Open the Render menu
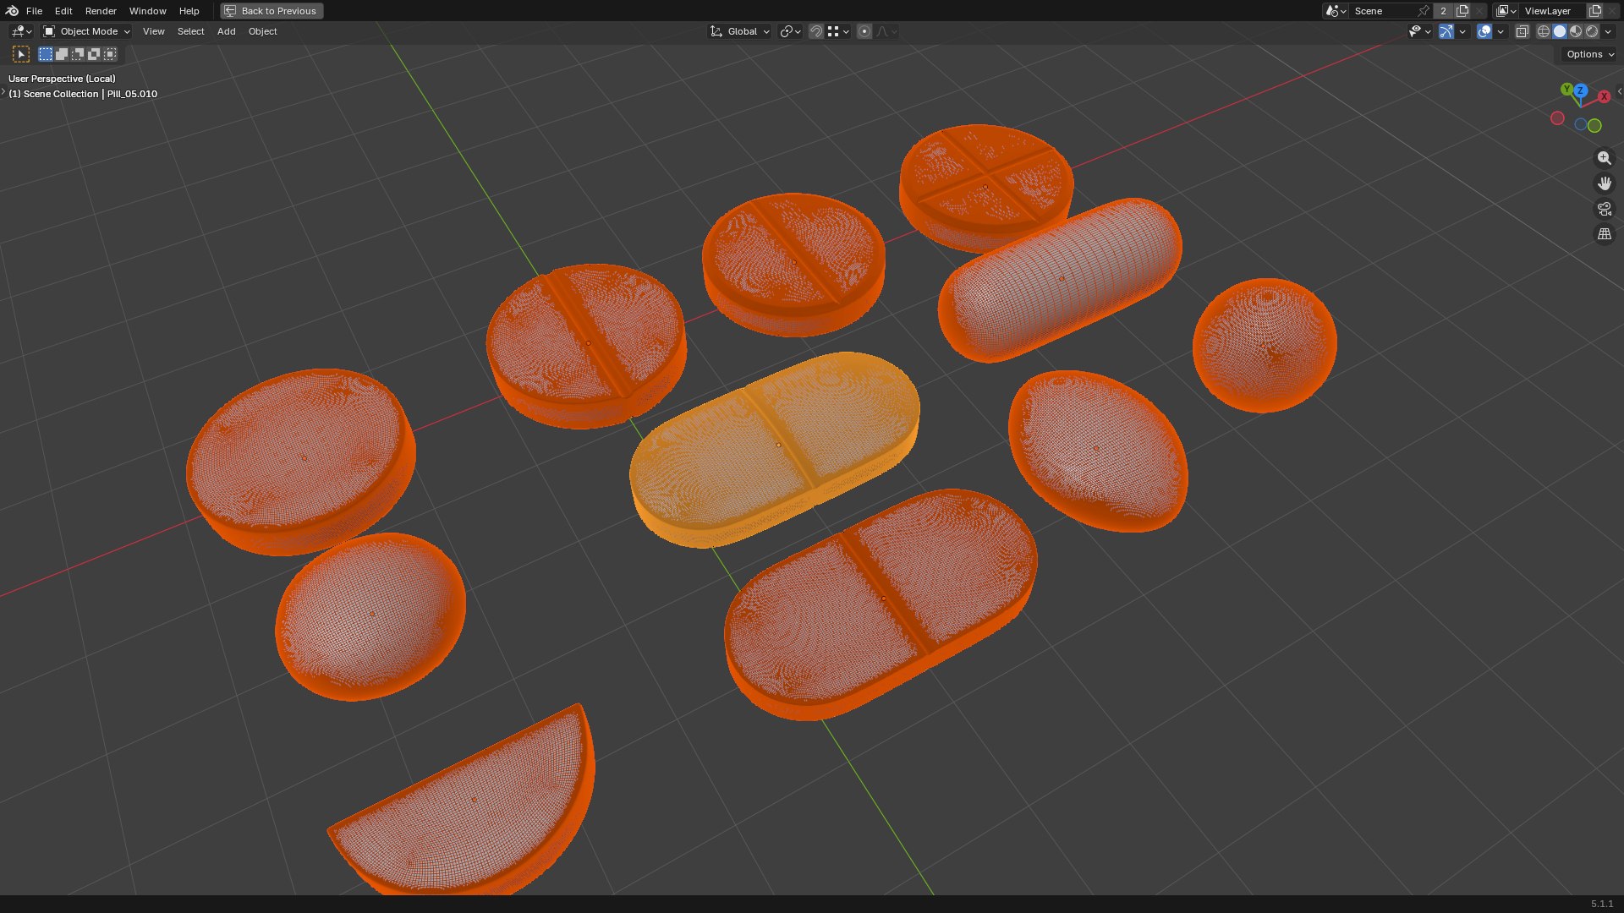The width and height of the screenshot is (1624, 913). (101, 11)
